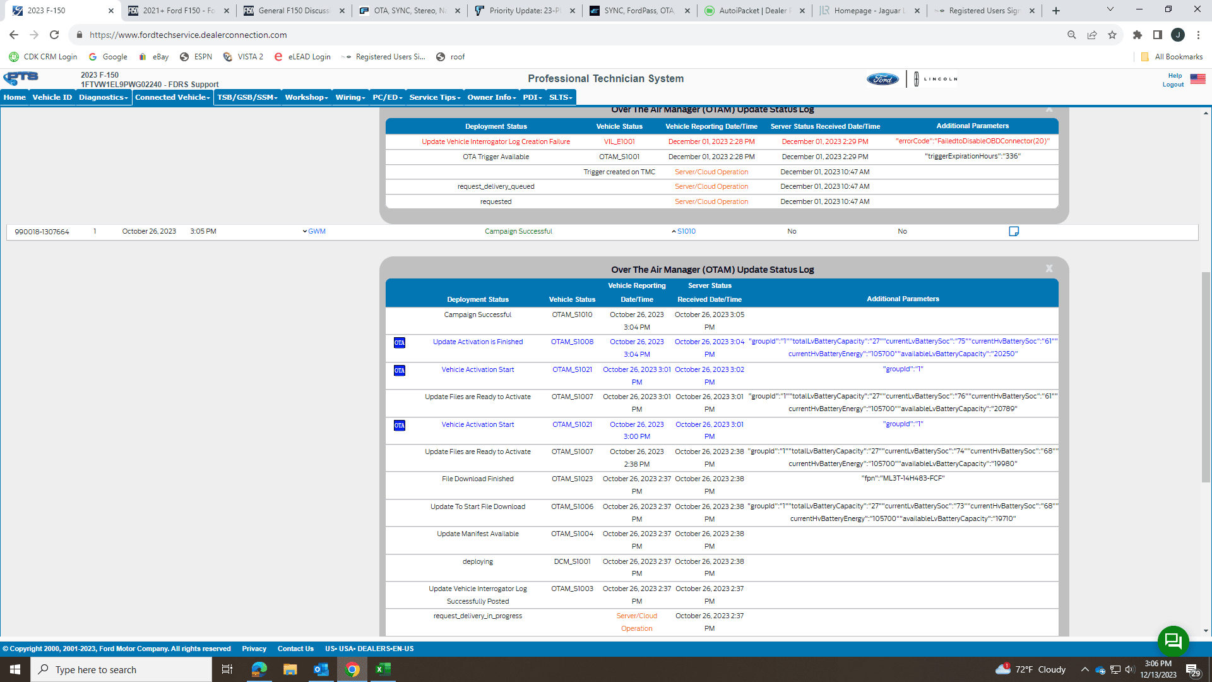
Task: Open Task View on the taskbar
Action: click(227, 669)
